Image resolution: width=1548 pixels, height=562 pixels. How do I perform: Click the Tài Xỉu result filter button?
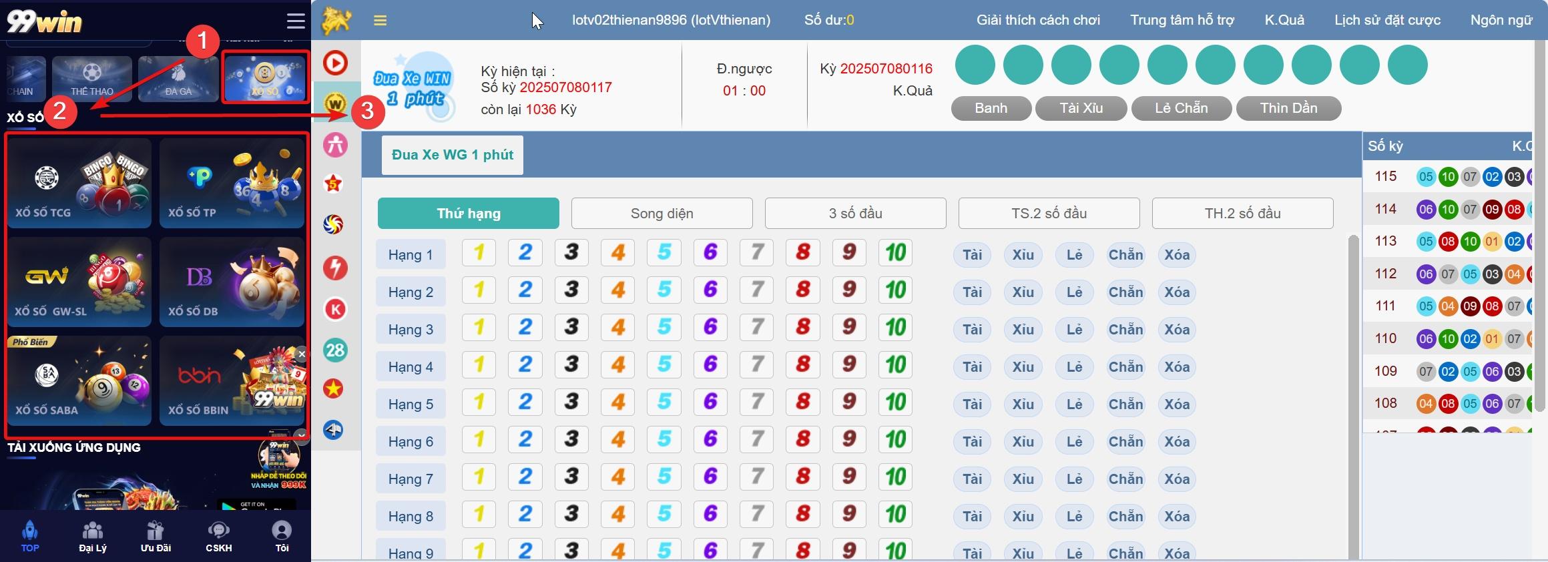click(1081, 108)
